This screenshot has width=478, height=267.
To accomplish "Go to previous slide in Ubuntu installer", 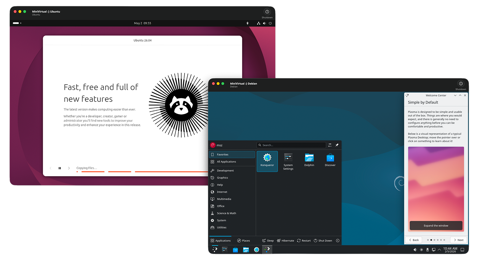I will pos(50,168).
